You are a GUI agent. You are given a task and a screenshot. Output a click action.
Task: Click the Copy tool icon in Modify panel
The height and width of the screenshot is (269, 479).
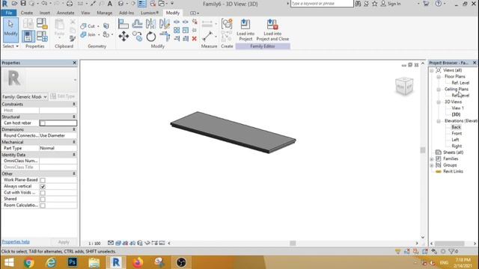click(x=138, y=37)
